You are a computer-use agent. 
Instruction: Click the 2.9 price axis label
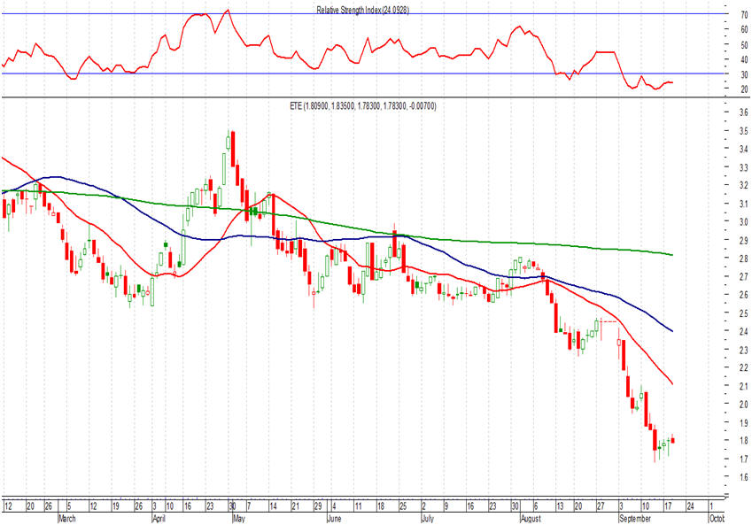pos(743,240)
